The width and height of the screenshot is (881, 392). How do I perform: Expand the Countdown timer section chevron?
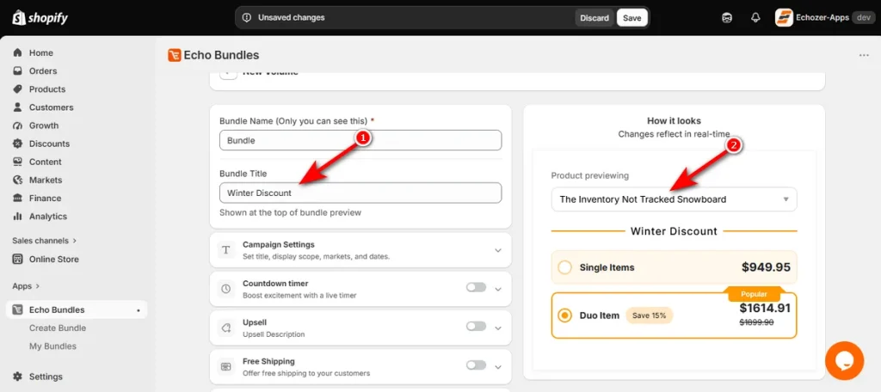pos(498,289)
